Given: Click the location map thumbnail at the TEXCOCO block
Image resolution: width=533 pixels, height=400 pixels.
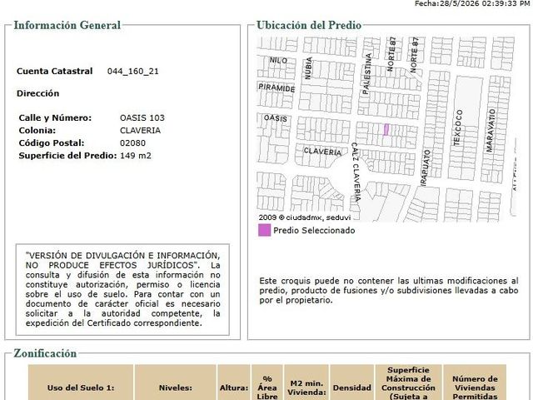Looking at the screenshot, I should click(458, 127).
